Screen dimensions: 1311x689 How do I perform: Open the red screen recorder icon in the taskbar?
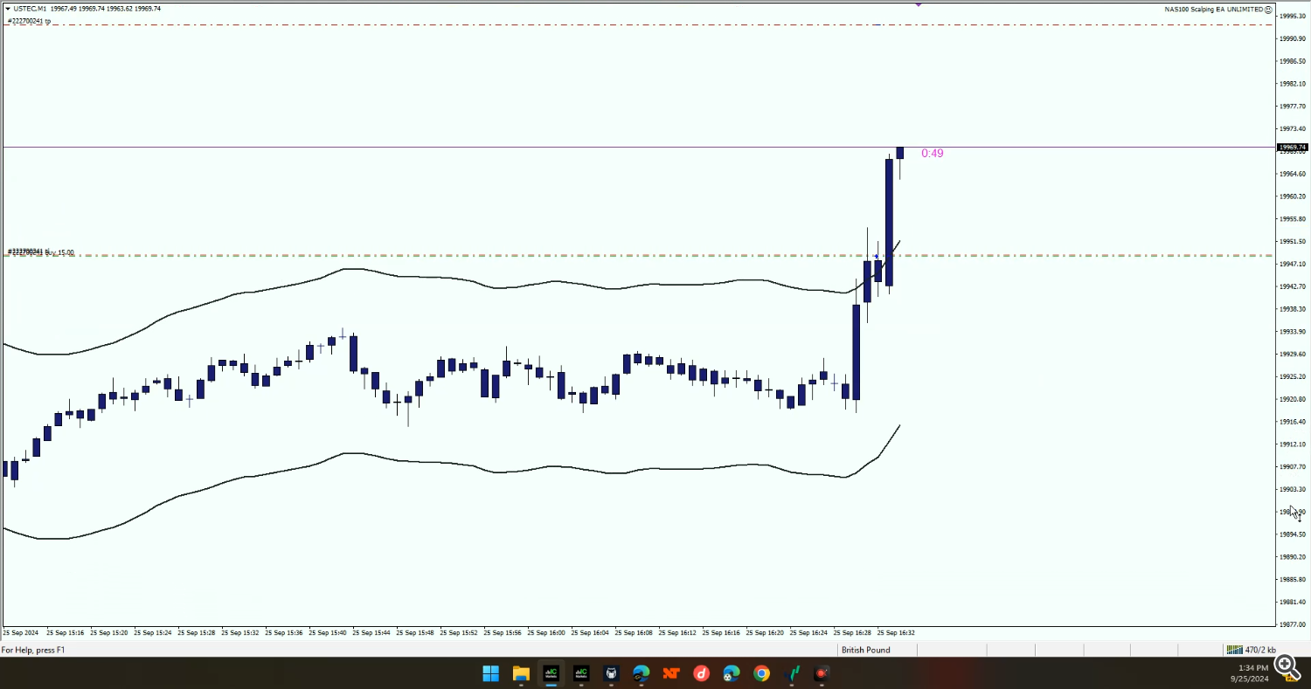(x=822, y=673)
